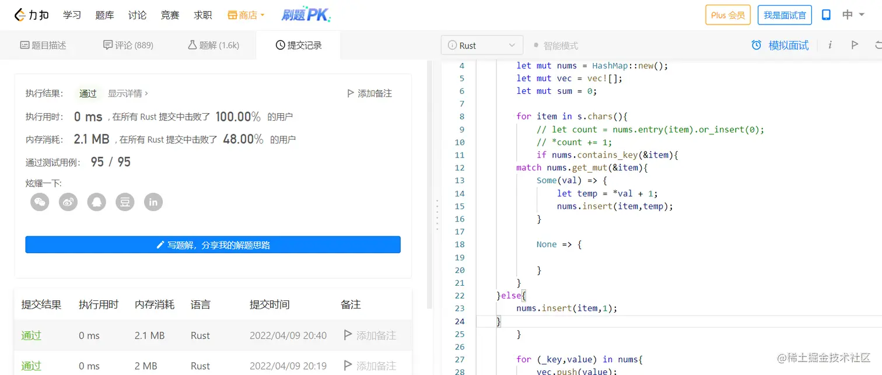Click the 提交时间 column header
This screenshot has height=375, width=882.
pos(269,304)
